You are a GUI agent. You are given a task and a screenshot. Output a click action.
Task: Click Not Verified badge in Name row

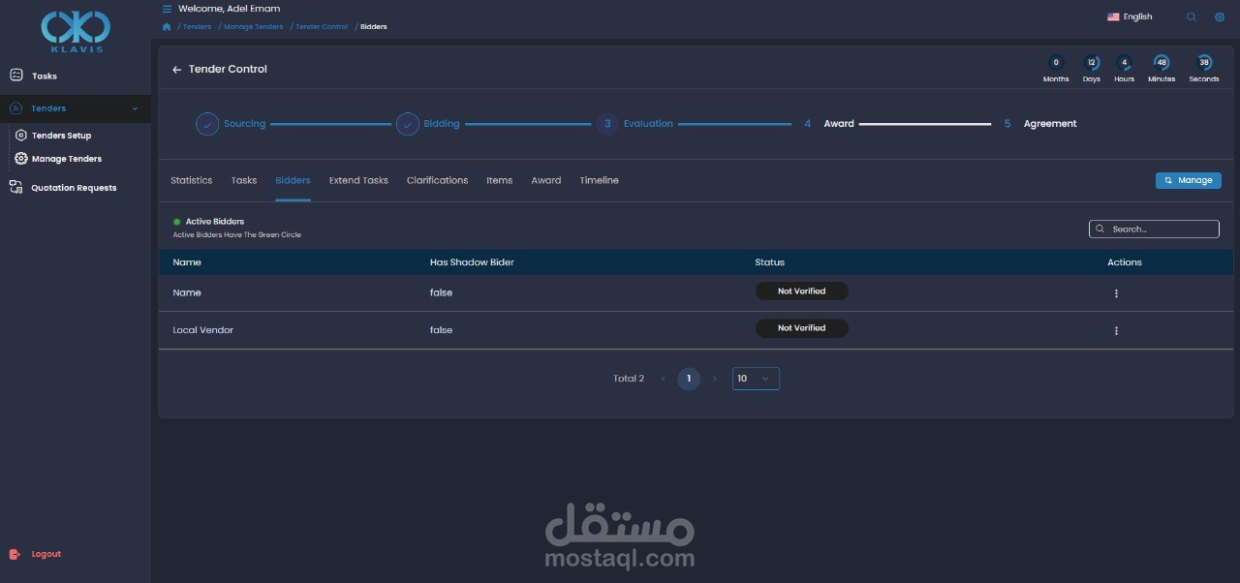[x=802, y=291]
